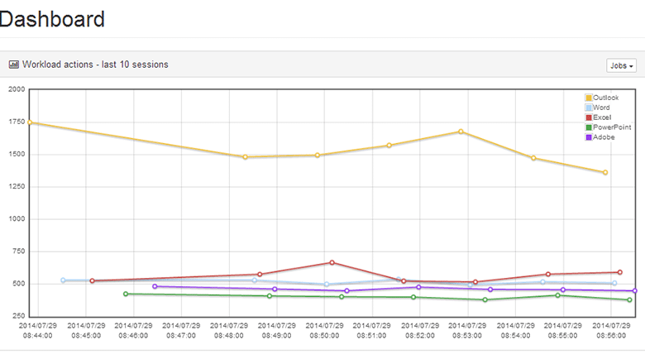Click Excel's last red data point
The width and height of the screenshot is (645, 359).
[619, 272]
